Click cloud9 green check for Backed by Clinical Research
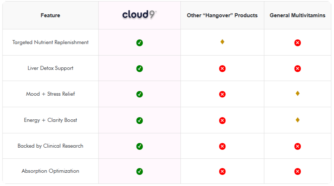 pyautogui.click(x=139, y=146)
